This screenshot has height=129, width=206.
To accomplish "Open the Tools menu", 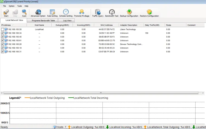I will tap(20, 6).
